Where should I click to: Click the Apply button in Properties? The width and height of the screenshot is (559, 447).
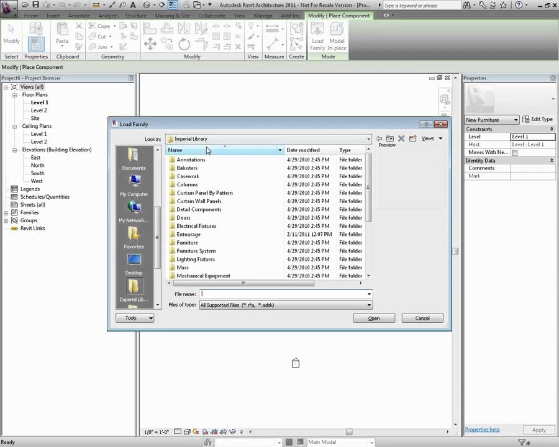pos(539,430)
